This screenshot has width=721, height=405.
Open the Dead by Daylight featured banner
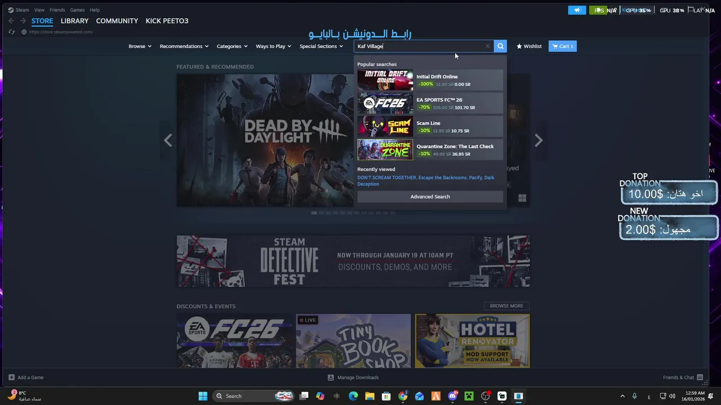point(265,140)
